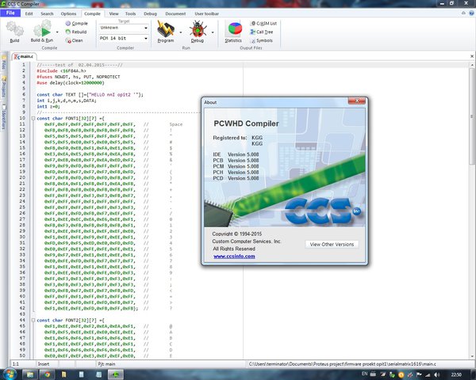Click View Other Versions button
This screenshot has height=380, width=476.
332,245
